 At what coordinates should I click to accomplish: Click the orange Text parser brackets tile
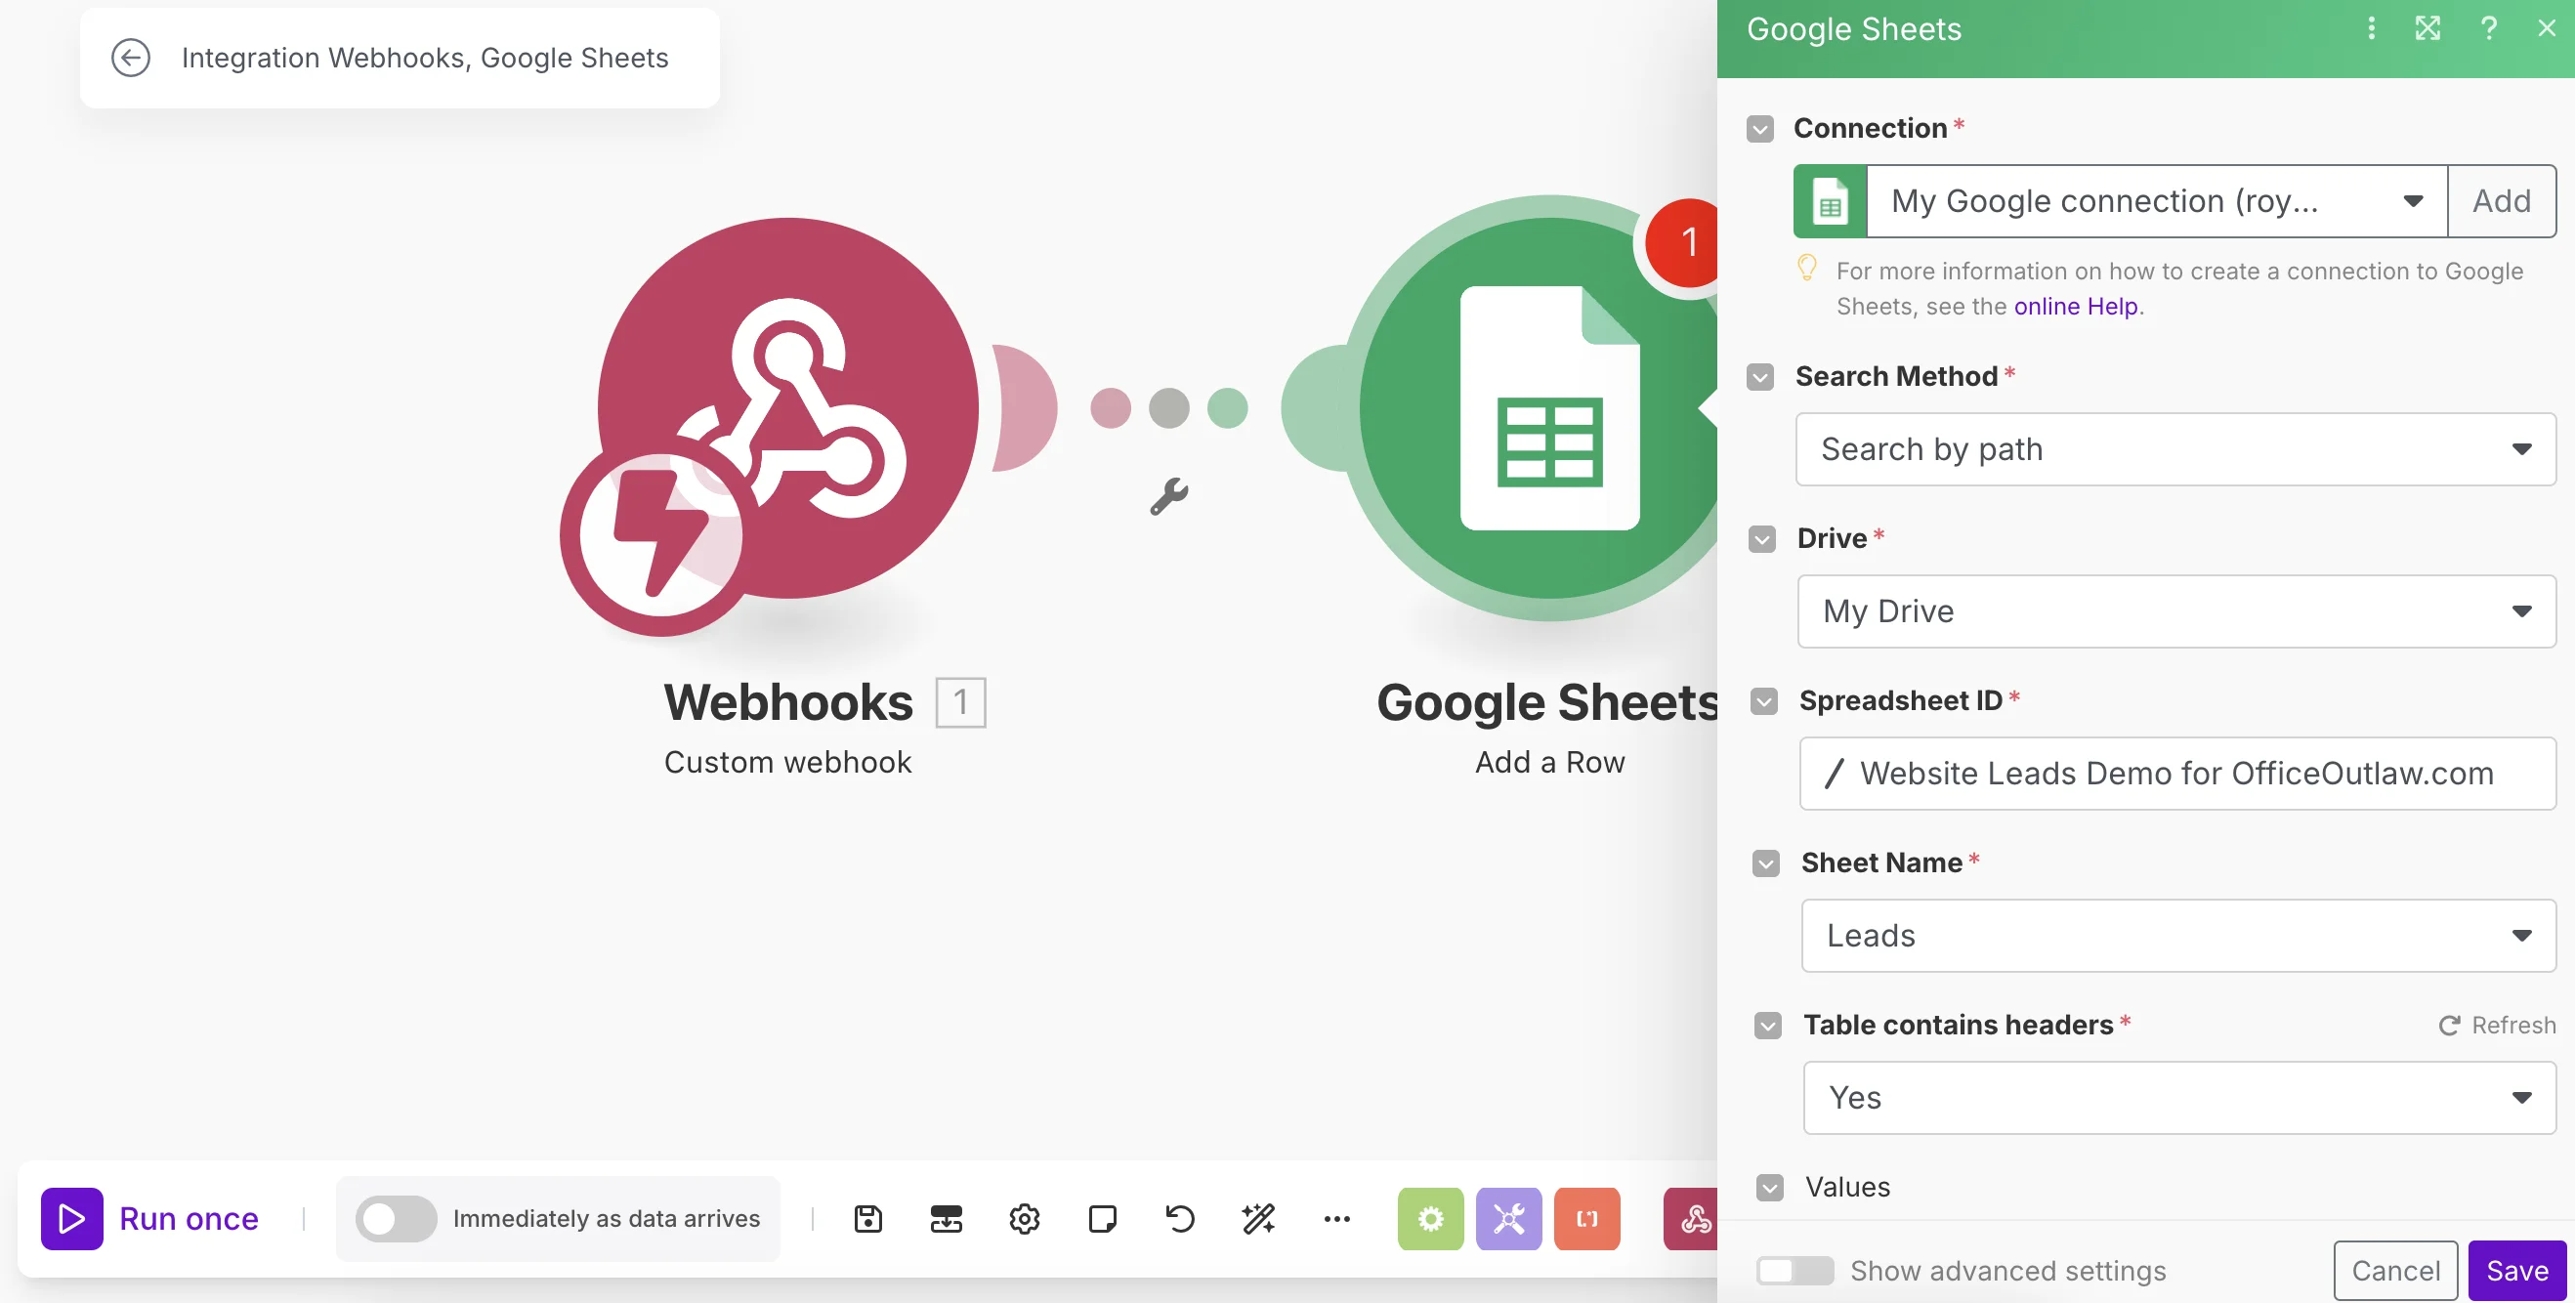(x=1586, y=1218)
